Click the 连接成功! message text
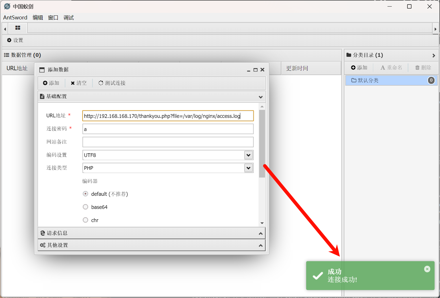Image resolution: width=440 pixels, height=298 pixels. click(342, 279)
